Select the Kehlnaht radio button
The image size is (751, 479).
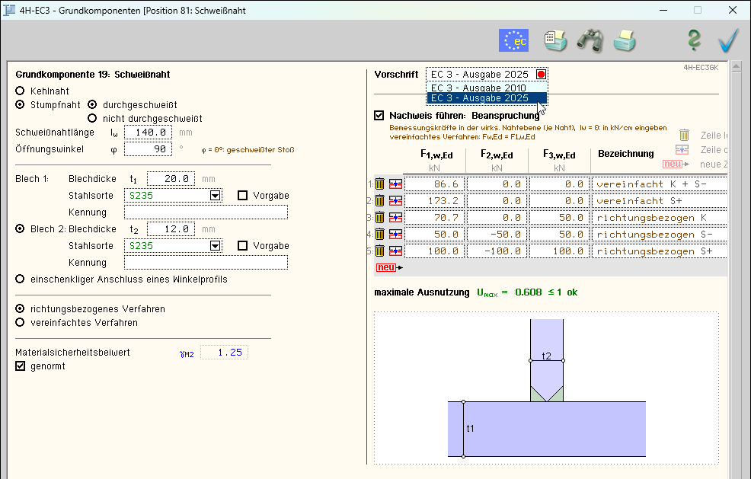click(21, 91)
